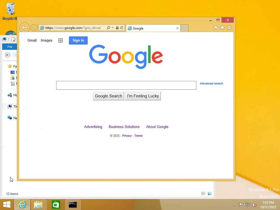Click I'm Feeling Lucky button
Screen dimensions: 280x210
point(143,96)
